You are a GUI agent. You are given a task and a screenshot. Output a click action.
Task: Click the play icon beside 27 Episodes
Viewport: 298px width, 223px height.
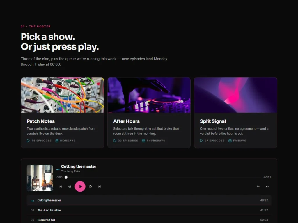click(x=201, y=141)
